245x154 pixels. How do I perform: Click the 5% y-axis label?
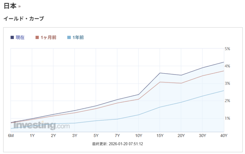228,49
